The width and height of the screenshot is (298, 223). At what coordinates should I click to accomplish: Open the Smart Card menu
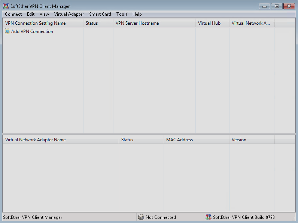click(100, 14)
